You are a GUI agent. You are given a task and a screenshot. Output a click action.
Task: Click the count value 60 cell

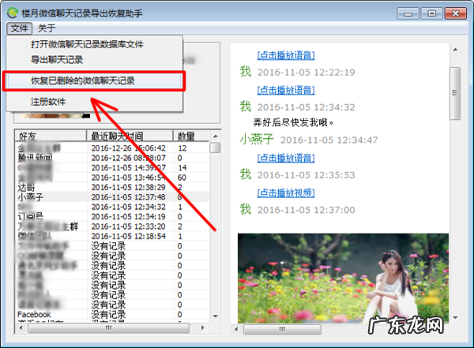(182, 178)
